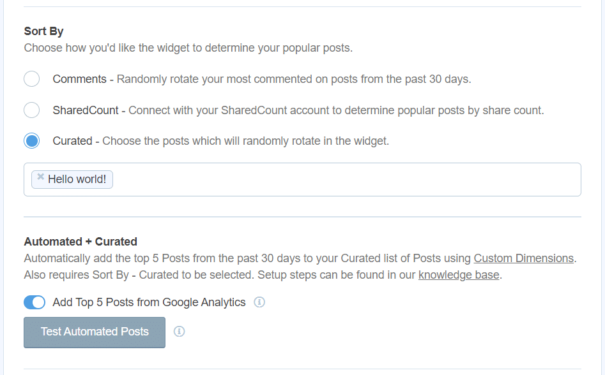Click the knob of the Analytics toggle switch

40,302
